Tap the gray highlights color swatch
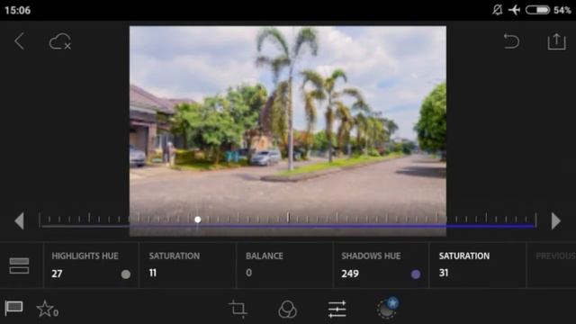576x324 pixels. [126, 274]
